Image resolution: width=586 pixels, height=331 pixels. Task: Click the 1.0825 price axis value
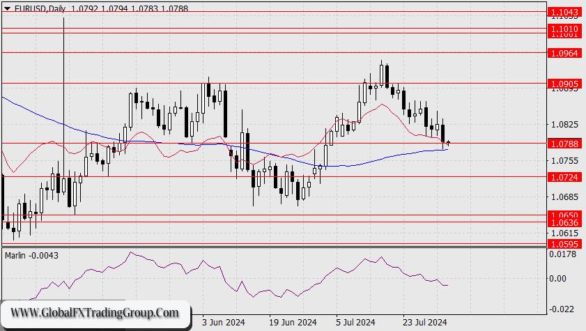[564, 125]
